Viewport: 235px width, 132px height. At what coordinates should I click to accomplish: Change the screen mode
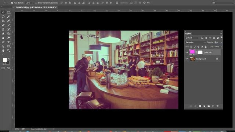8,68
